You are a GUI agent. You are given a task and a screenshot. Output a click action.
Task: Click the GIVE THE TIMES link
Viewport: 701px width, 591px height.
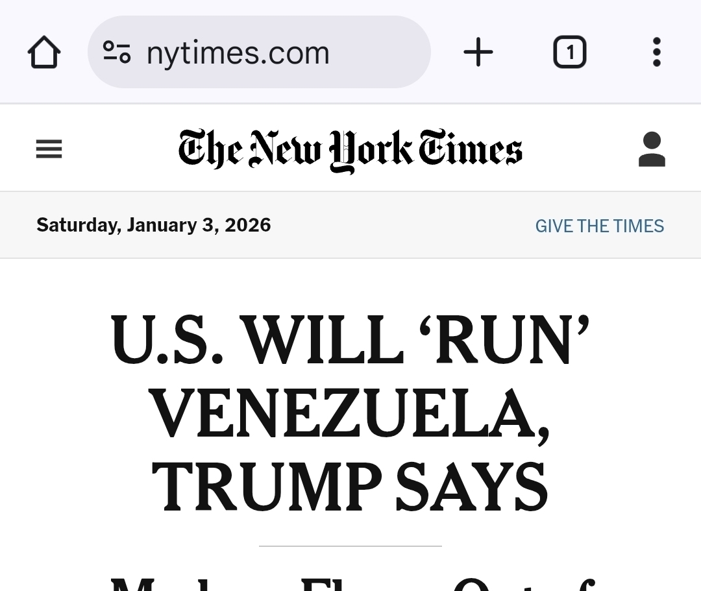[x=599, y=226]
